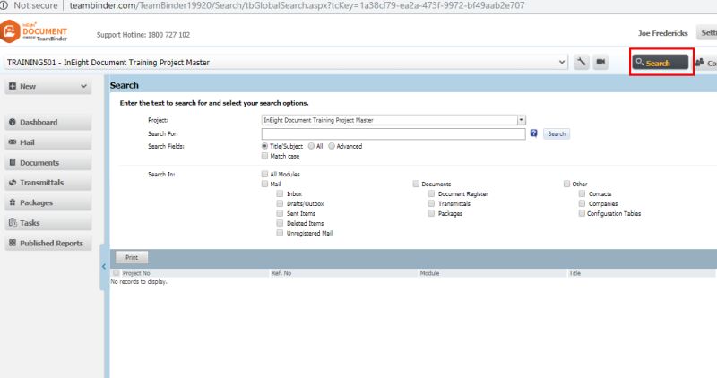Open Transmittals in the sidebar

[48, 183]
